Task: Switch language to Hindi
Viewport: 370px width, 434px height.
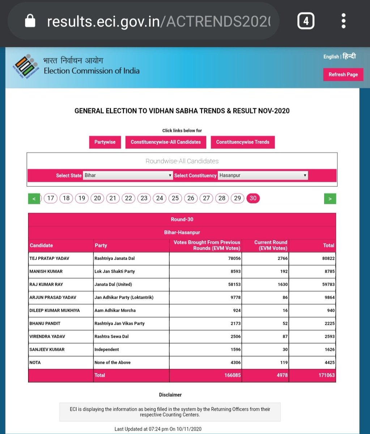Action: [x=349, y=56]
